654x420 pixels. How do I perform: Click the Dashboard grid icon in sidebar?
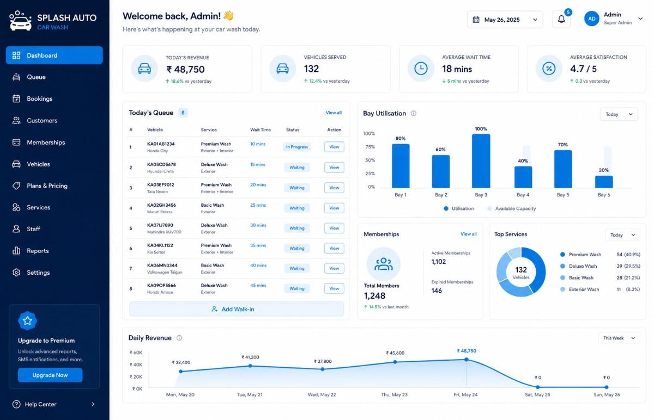pyautogui.click(x=16, y=55)
